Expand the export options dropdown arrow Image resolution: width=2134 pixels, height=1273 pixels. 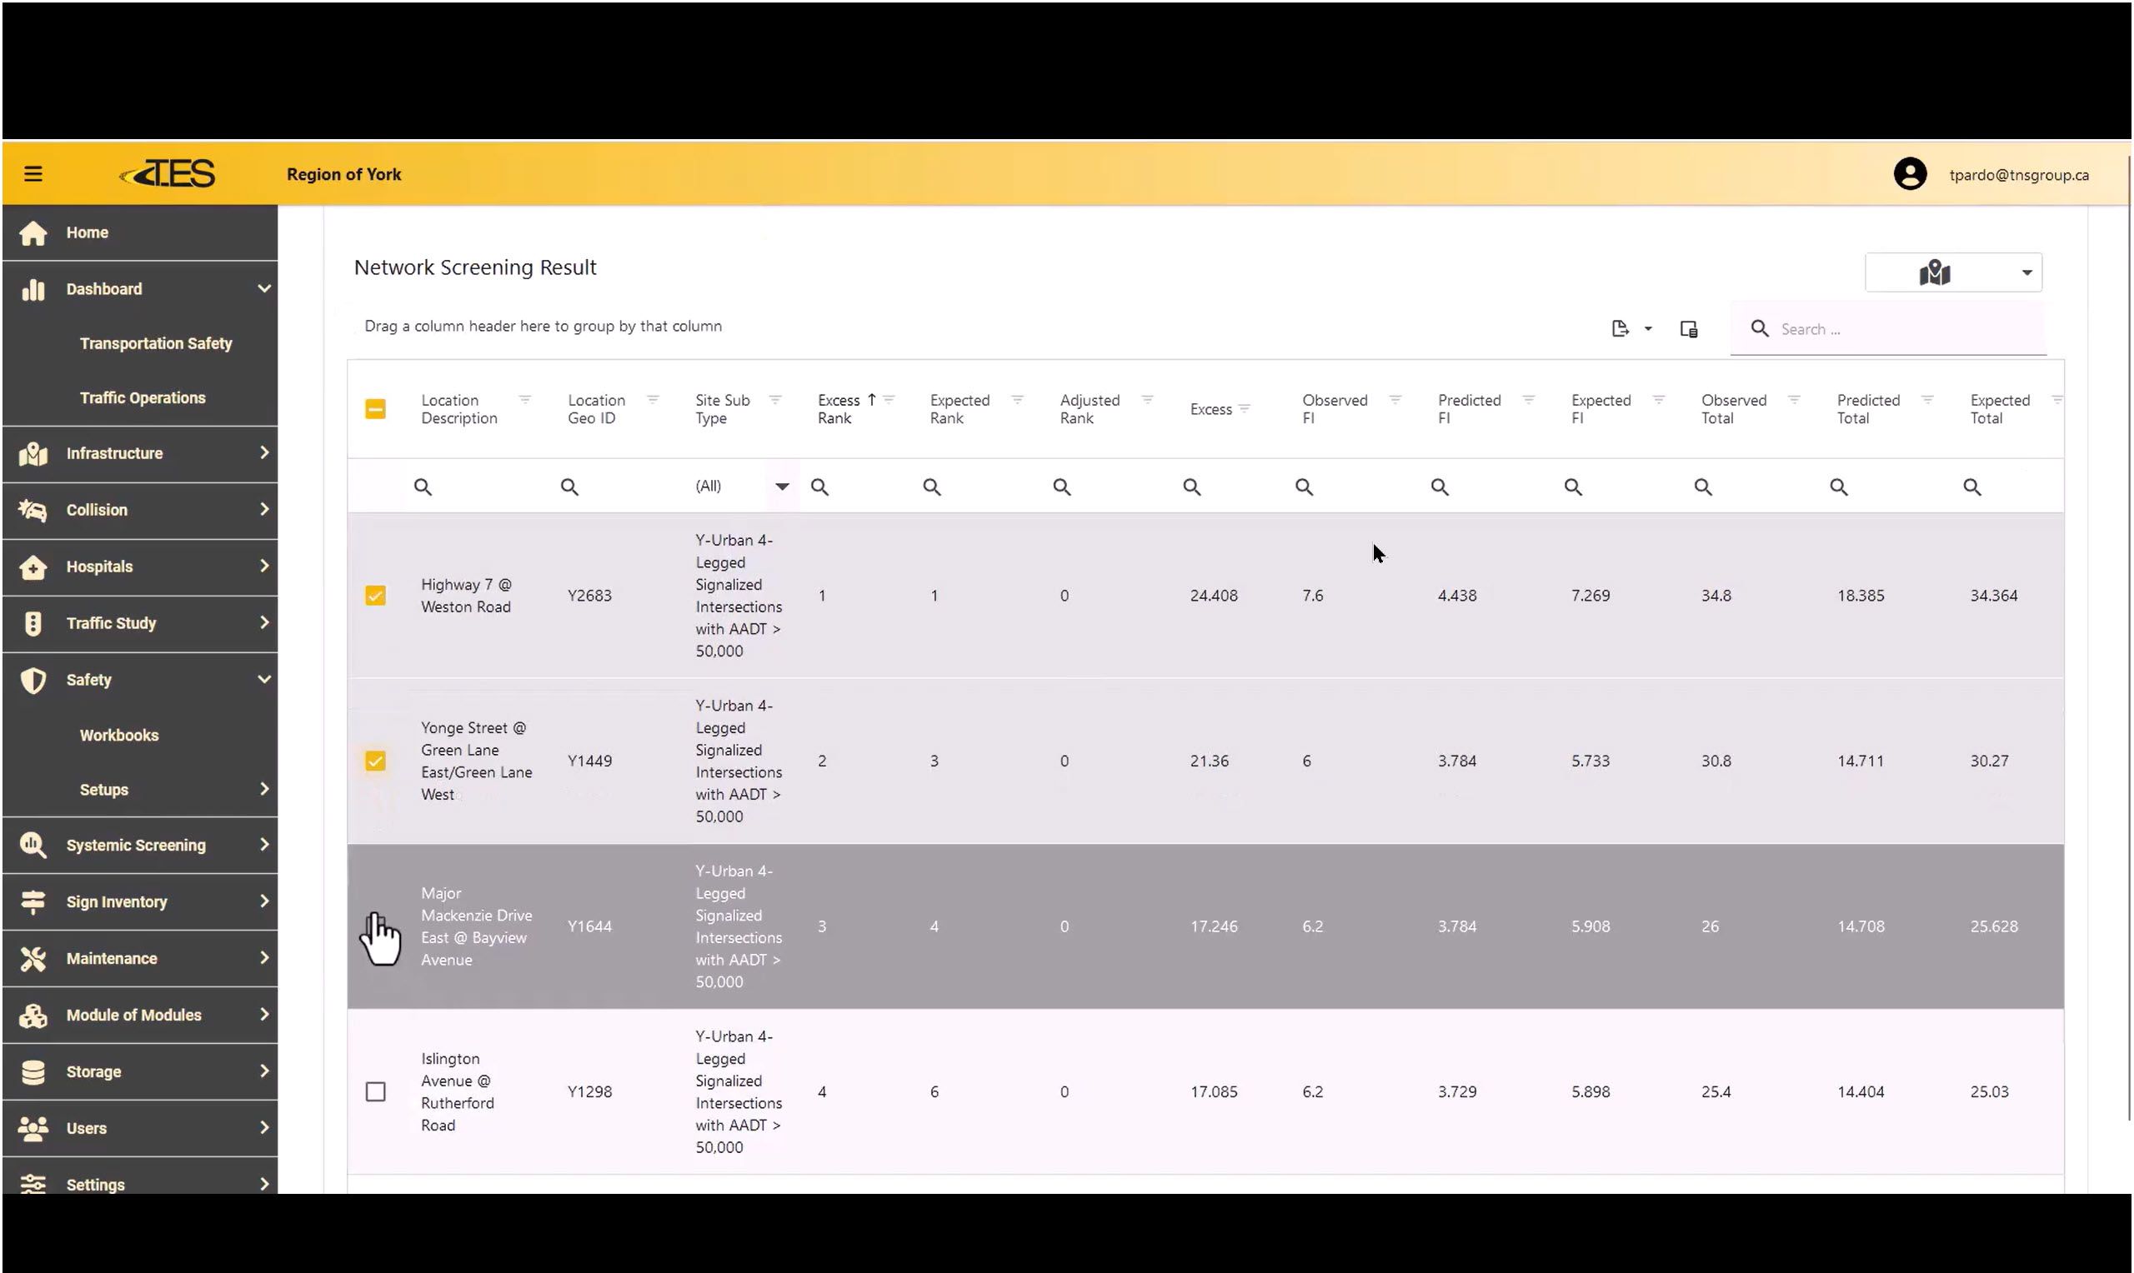click(1647, 328)
